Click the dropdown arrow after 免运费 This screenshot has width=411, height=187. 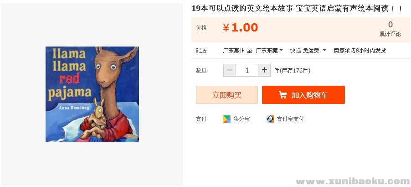(324, 50)
